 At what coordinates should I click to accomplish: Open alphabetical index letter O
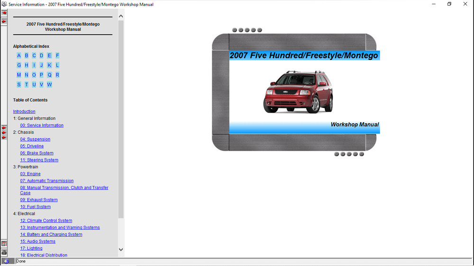coord(34,75)
